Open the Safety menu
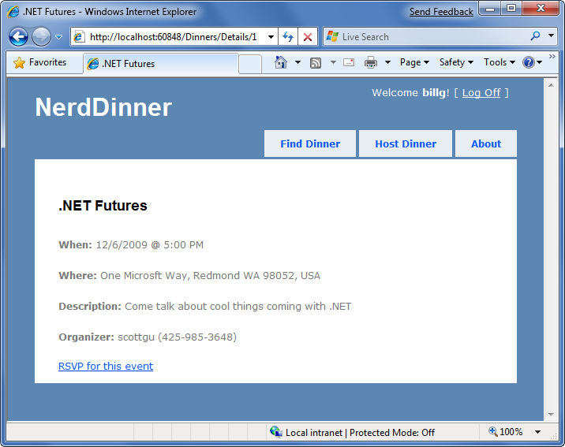This screenshot has width=565, height=447. tap(456, 62)
